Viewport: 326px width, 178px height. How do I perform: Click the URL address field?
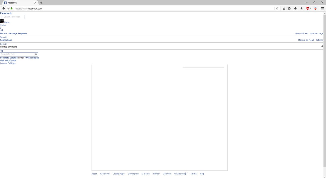(144, 8)
